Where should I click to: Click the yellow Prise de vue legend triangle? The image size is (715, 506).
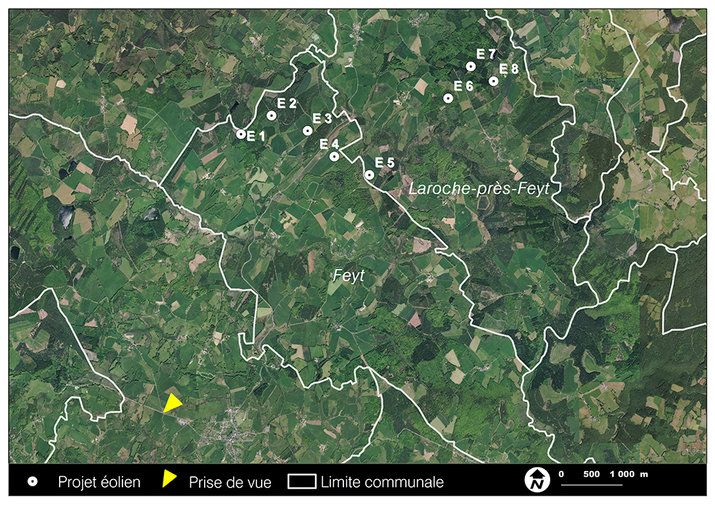169,478
